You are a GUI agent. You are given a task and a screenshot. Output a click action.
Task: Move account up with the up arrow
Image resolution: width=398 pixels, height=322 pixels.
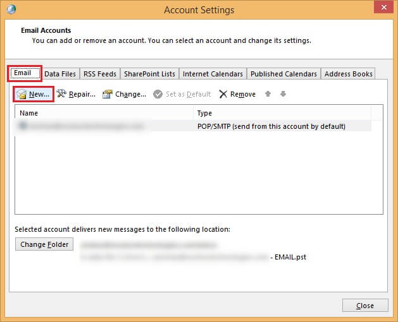coord(268,94)
